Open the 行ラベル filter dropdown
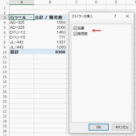This screenshot has height=136, width=136. click(x=31, y=17)
